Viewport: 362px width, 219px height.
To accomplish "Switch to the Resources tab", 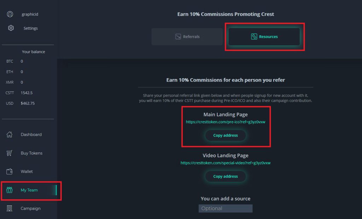I will pos(264,37).
